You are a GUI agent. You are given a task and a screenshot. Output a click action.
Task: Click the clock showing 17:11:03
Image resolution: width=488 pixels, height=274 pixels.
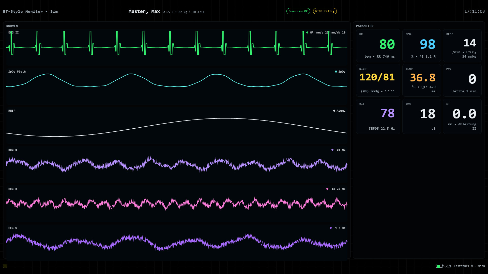coord(474,11)
